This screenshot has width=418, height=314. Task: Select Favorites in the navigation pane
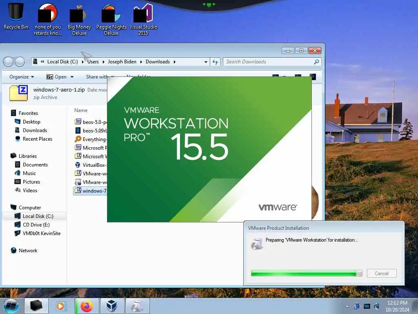coord(28,113)
